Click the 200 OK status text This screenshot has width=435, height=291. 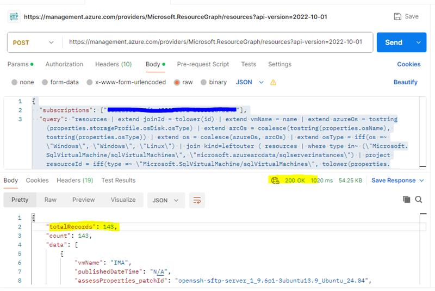coord(295,181)
